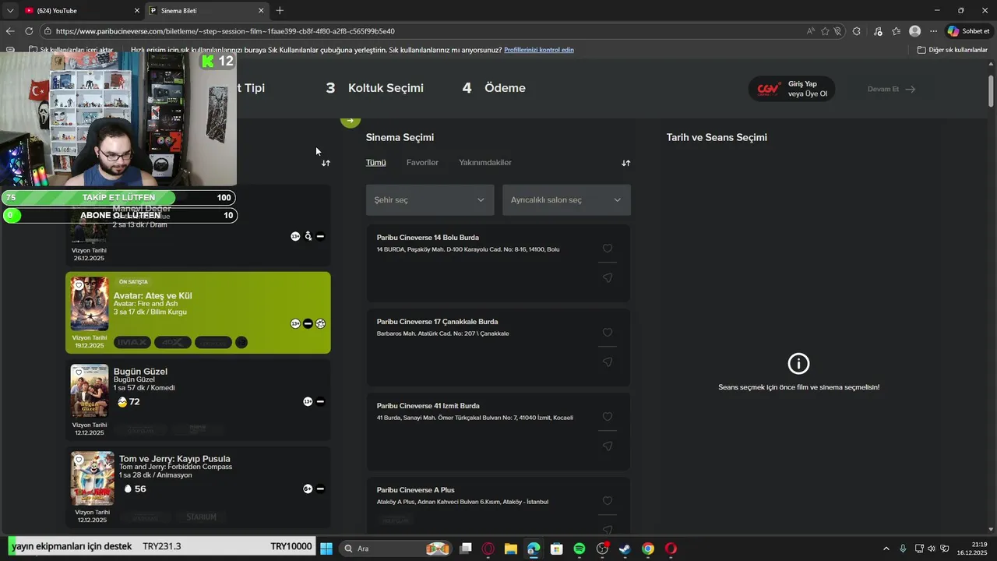Select the IMAX format badge on Avatar
Screen dimensions: 997x561
[132, 342]
